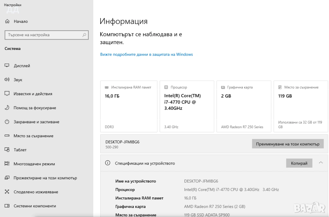Open Прожектиране на този компютър page
329x217 pixels.
[x=45, y=178]
